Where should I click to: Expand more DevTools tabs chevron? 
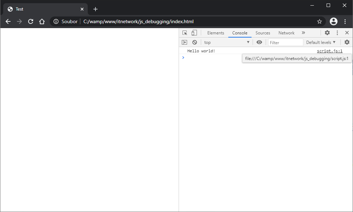303,33
